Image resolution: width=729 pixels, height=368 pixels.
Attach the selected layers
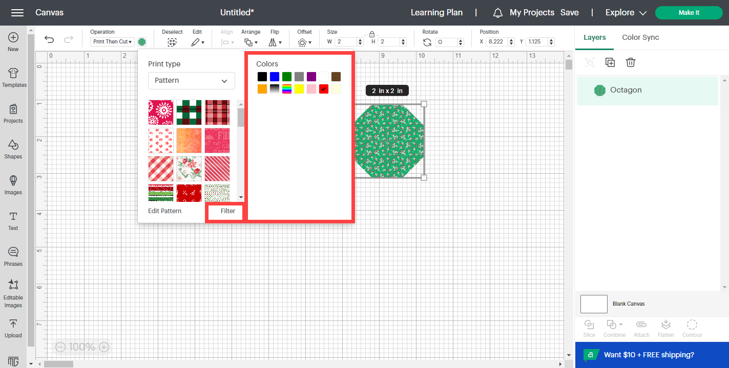(641, 328)
